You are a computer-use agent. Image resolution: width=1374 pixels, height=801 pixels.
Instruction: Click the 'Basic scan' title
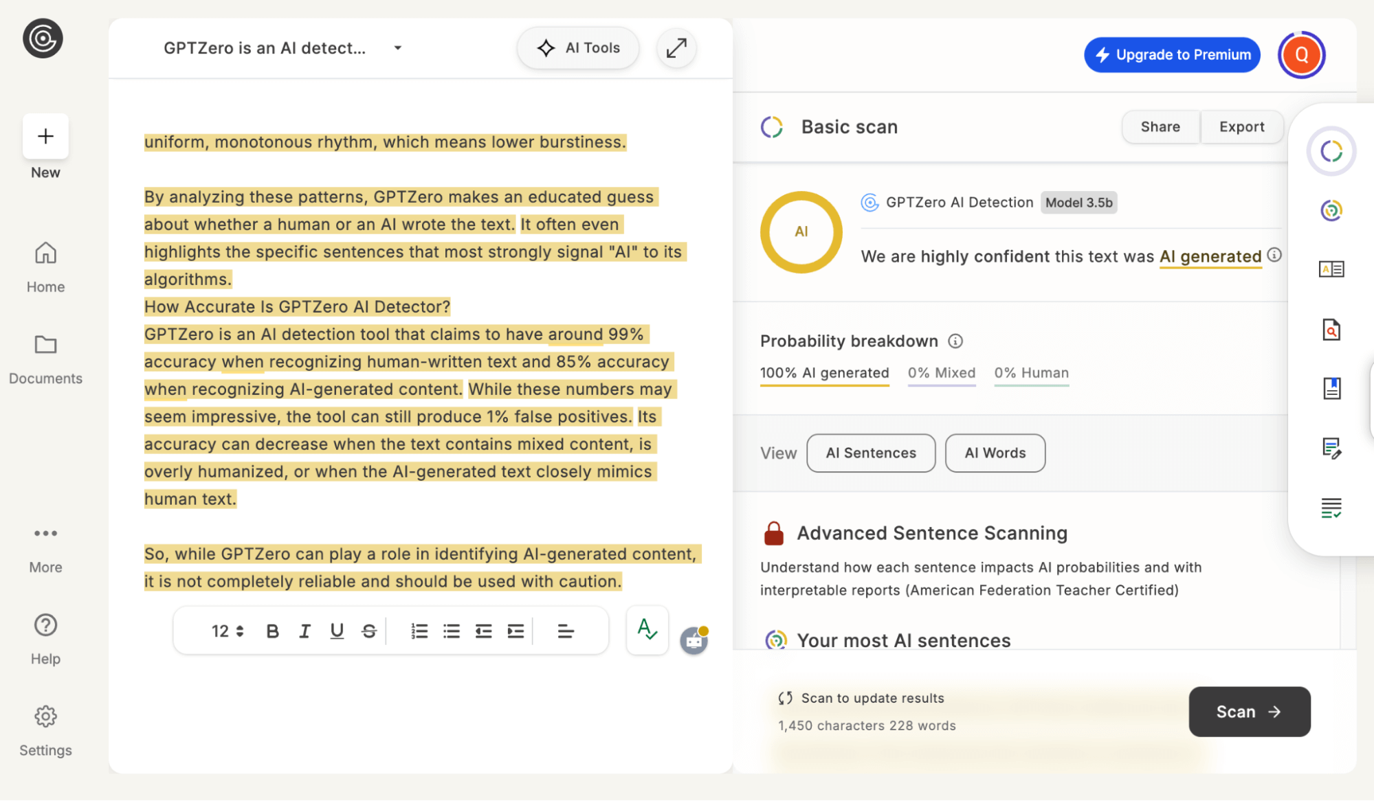click(x=849, y=127)
